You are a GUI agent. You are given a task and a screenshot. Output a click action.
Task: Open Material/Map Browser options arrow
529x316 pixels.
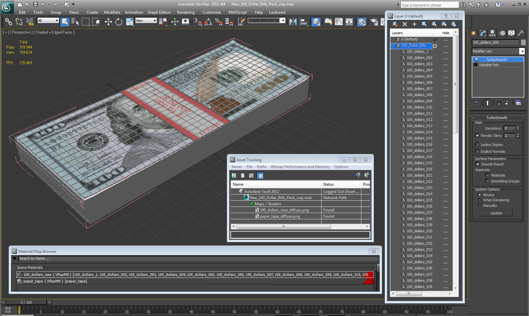[x=14, y=258]
